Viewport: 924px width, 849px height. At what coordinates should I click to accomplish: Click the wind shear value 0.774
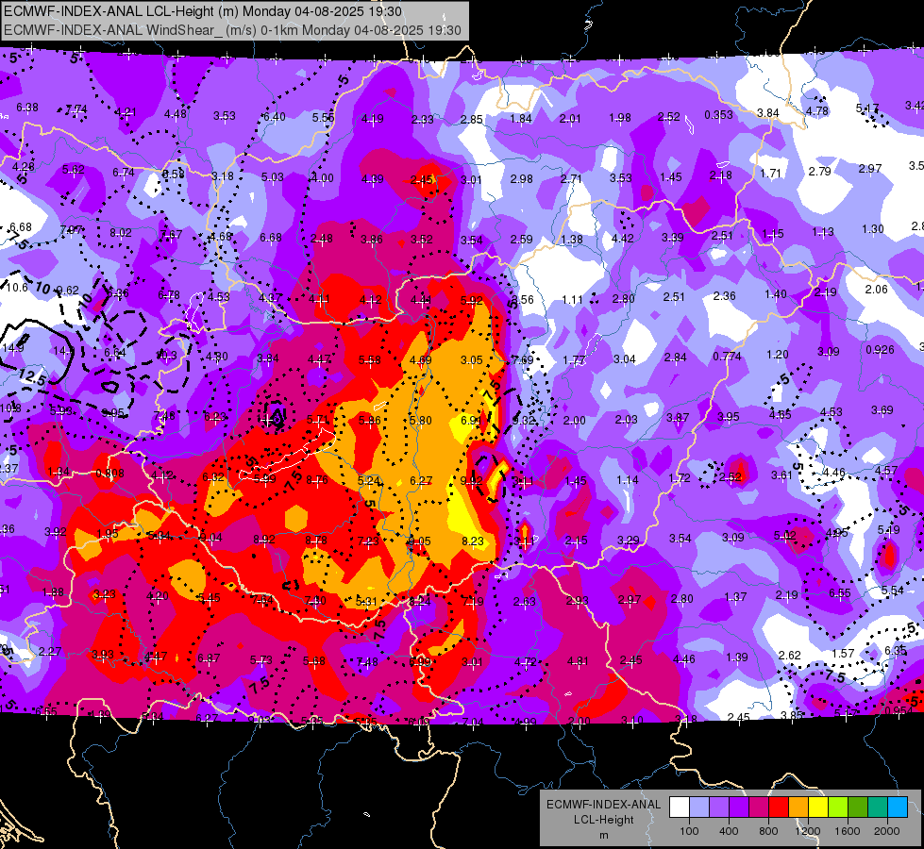coord(727,356)
